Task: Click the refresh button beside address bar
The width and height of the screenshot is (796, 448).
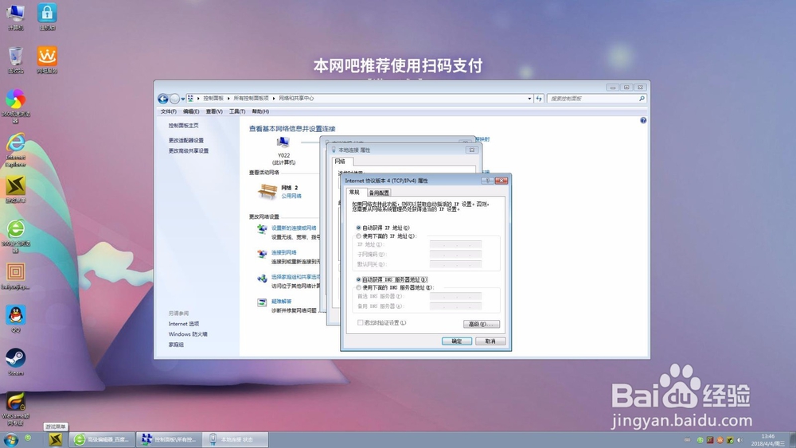Action: tap(539, 99)
